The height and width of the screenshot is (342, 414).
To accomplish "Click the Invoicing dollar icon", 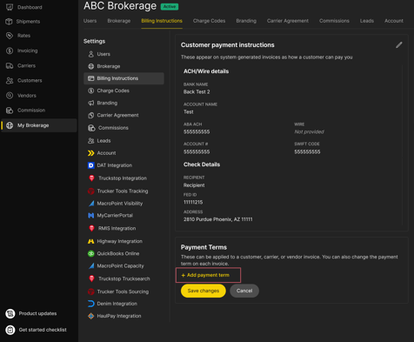I will [x=10, y=50].
